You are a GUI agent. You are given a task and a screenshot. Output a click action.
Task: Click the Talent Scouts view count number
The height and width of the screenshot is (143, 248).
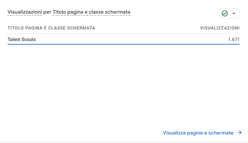coord(234,40)
